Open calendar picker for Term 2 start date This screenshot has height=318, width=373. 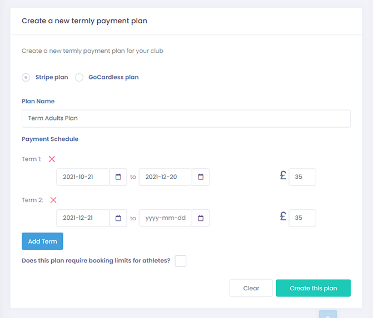point(118,218)
